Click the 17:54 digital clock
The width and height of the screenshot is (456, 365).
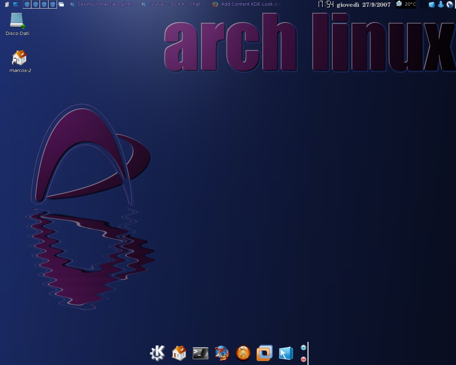pyautogui.click(x=326, y=4)
